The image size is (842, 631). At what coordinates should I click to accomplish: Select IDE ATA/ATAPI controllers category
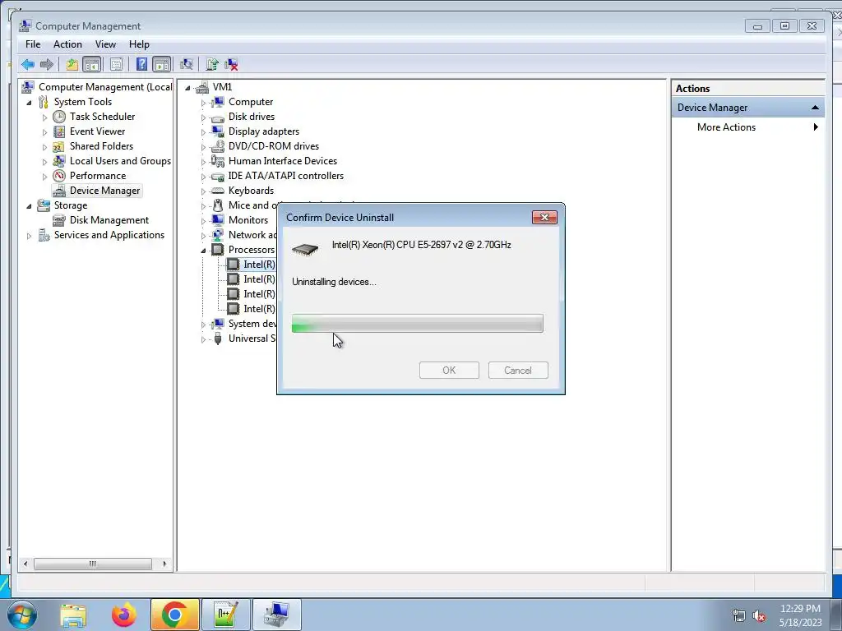click(x=285, y=176)
